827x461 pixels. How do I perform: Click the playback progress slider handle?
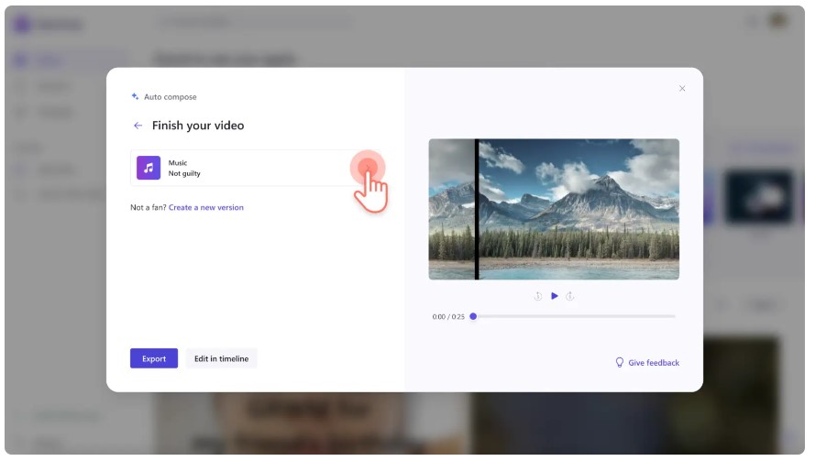[473, 316]
